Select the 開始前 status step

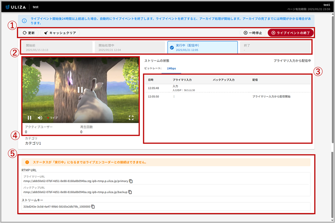tap(57, 47)
